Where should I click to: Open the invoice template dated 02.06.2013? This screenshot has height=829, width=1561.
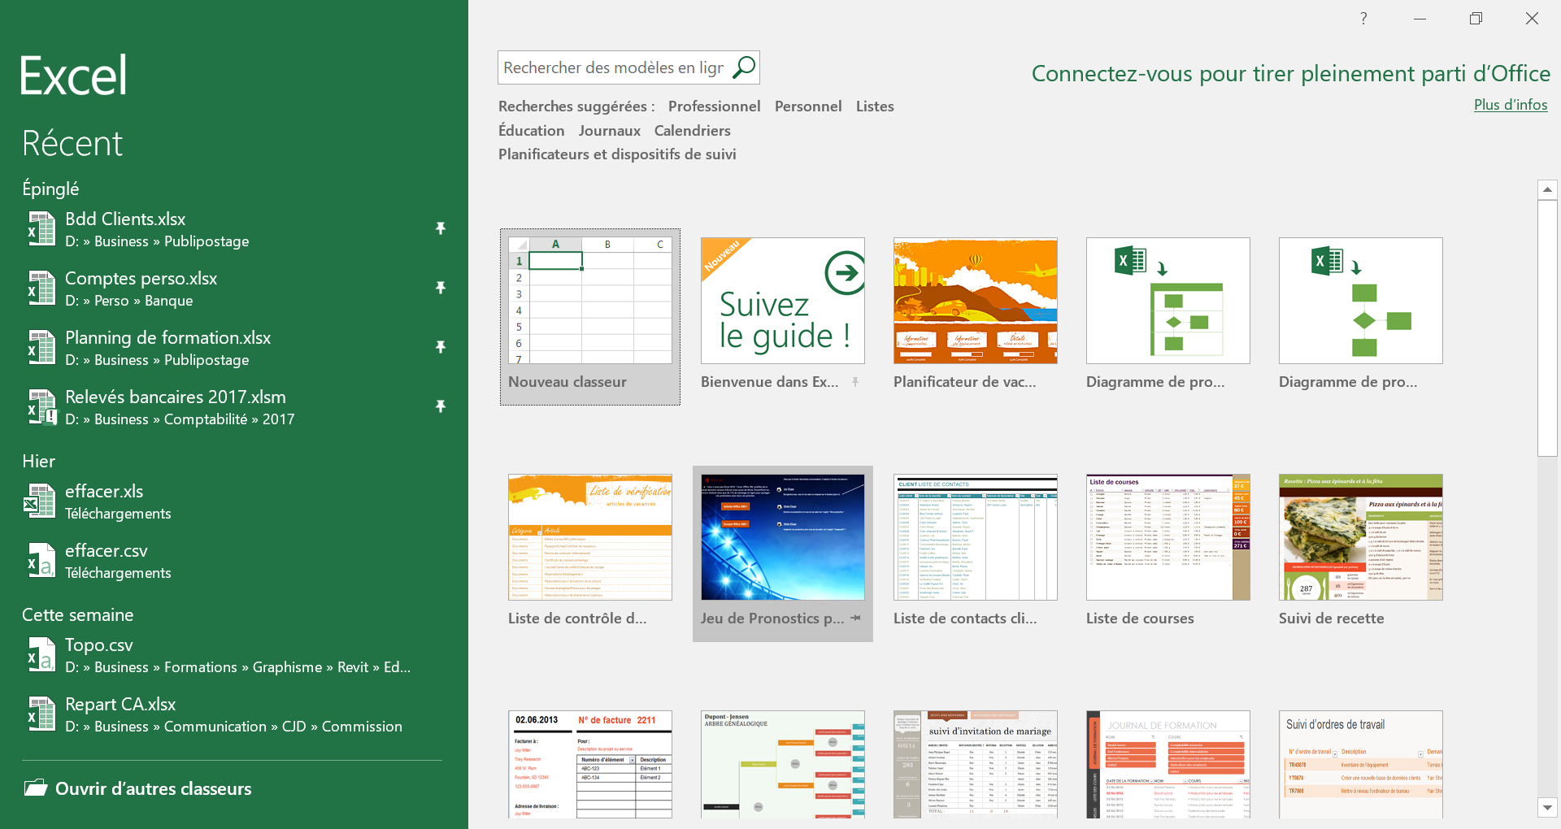(589, 764)
